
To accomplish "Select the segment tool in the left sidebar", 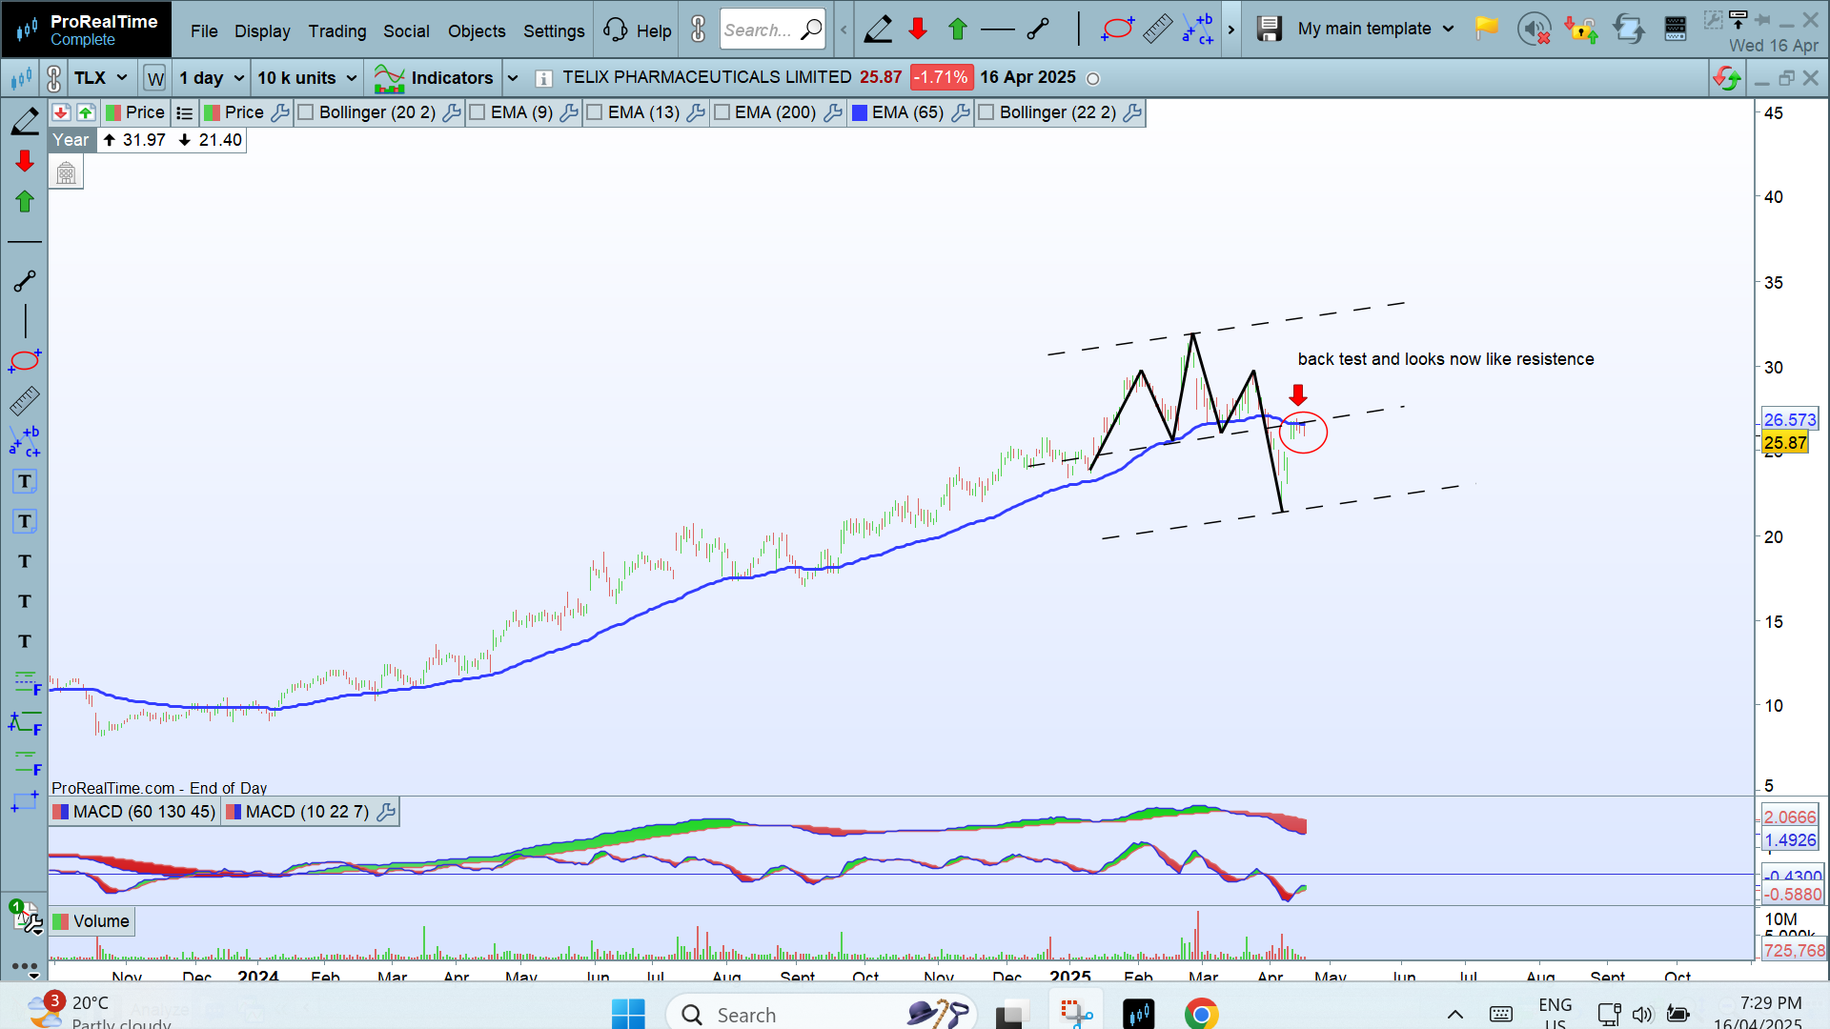I will tap(25, 280).
